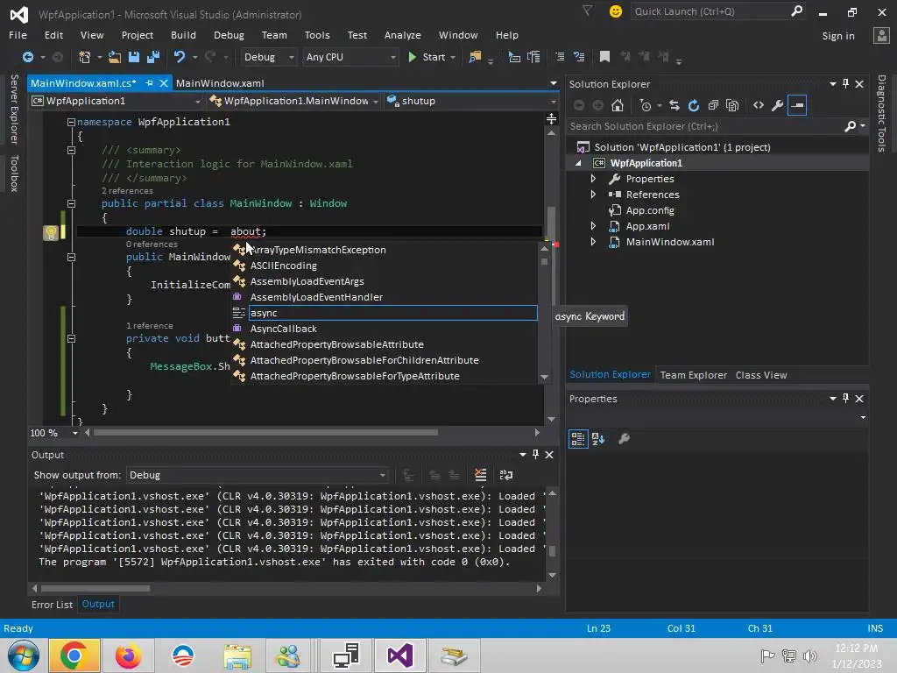The width and height of the screenshot is (897, 673).
Task: Click Property Pages wrench in Properties panel
Action: click(624, 439)
